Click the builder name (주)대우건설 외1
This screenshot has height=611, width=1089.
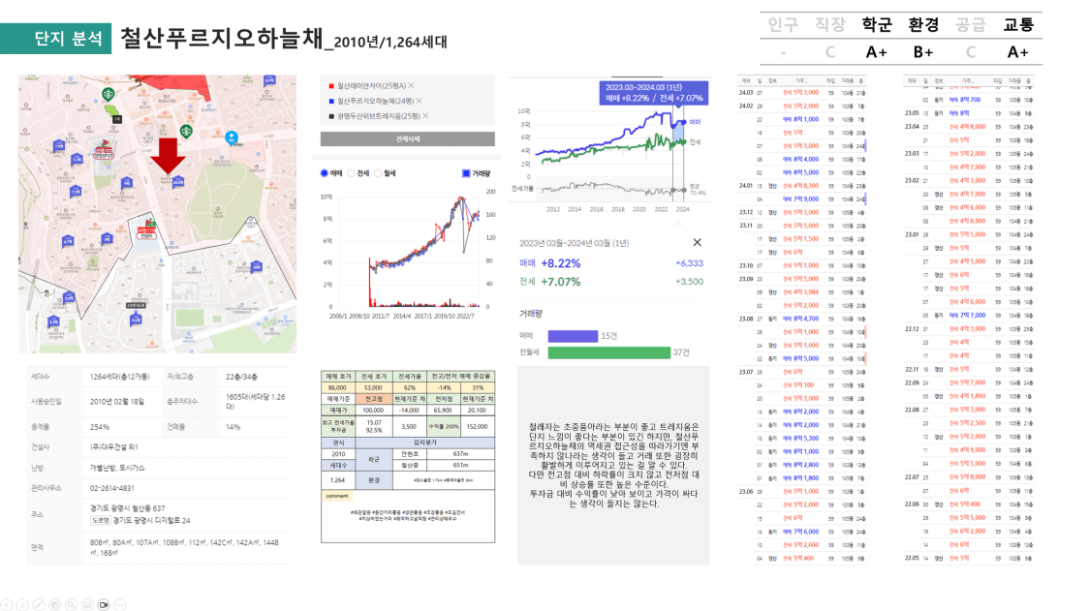click(x=114, y=447)
